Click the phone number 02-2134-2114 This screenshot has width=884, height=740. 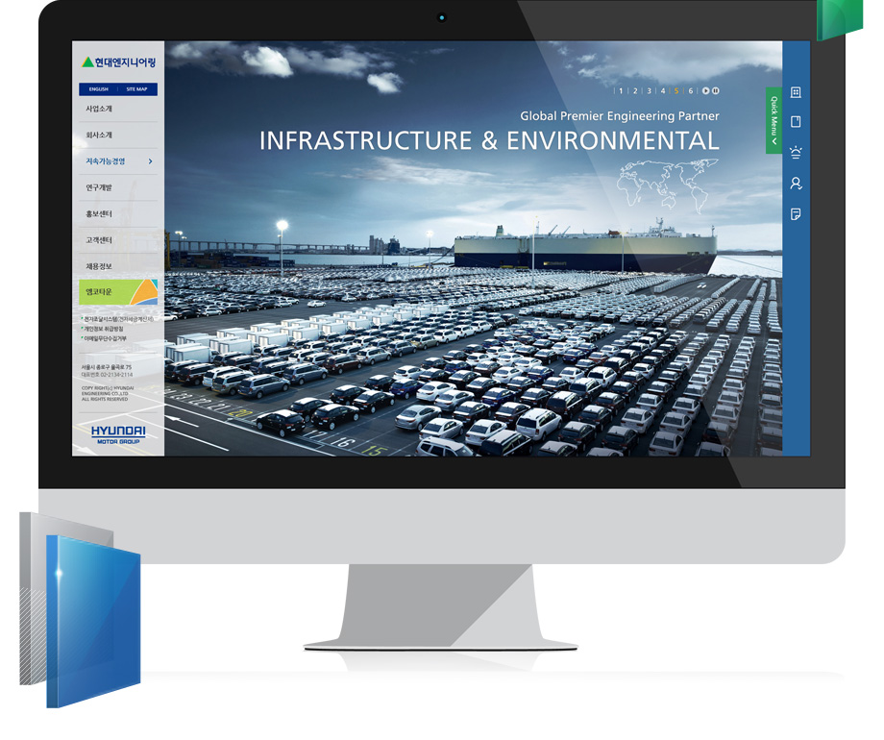116,375
